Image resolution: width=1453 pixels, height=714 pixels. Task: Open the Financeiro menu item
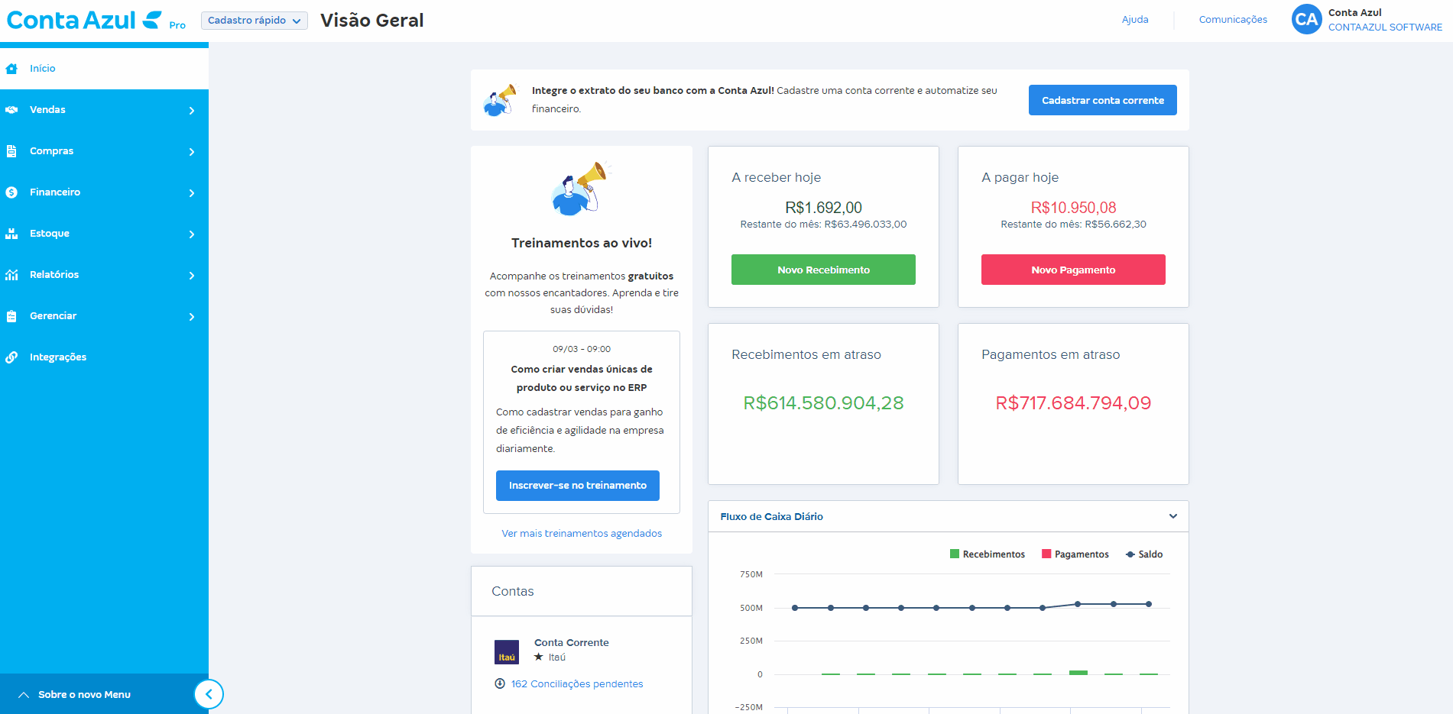pyautogui.click(x=104, y=192)
